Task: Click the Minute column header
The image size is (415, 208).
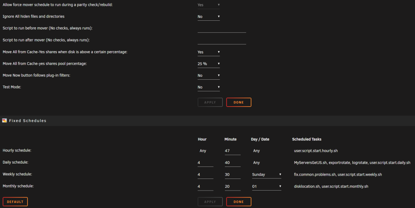Action: pos(230,139)
